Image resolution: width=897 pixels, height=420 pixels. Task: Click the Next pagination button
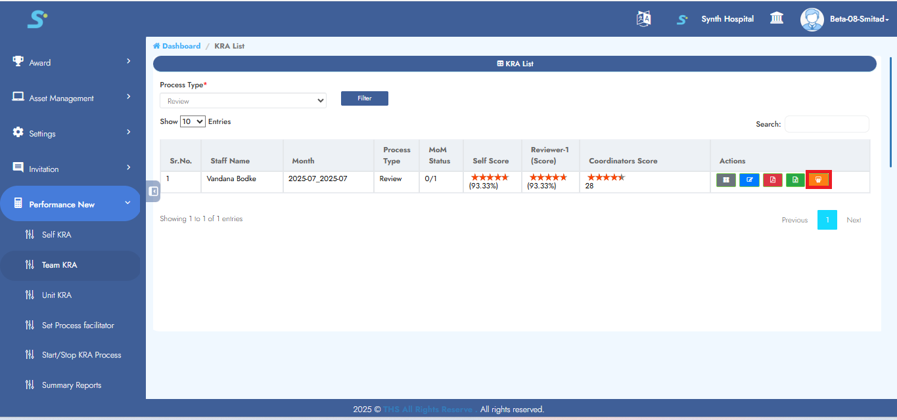point(853,220)
